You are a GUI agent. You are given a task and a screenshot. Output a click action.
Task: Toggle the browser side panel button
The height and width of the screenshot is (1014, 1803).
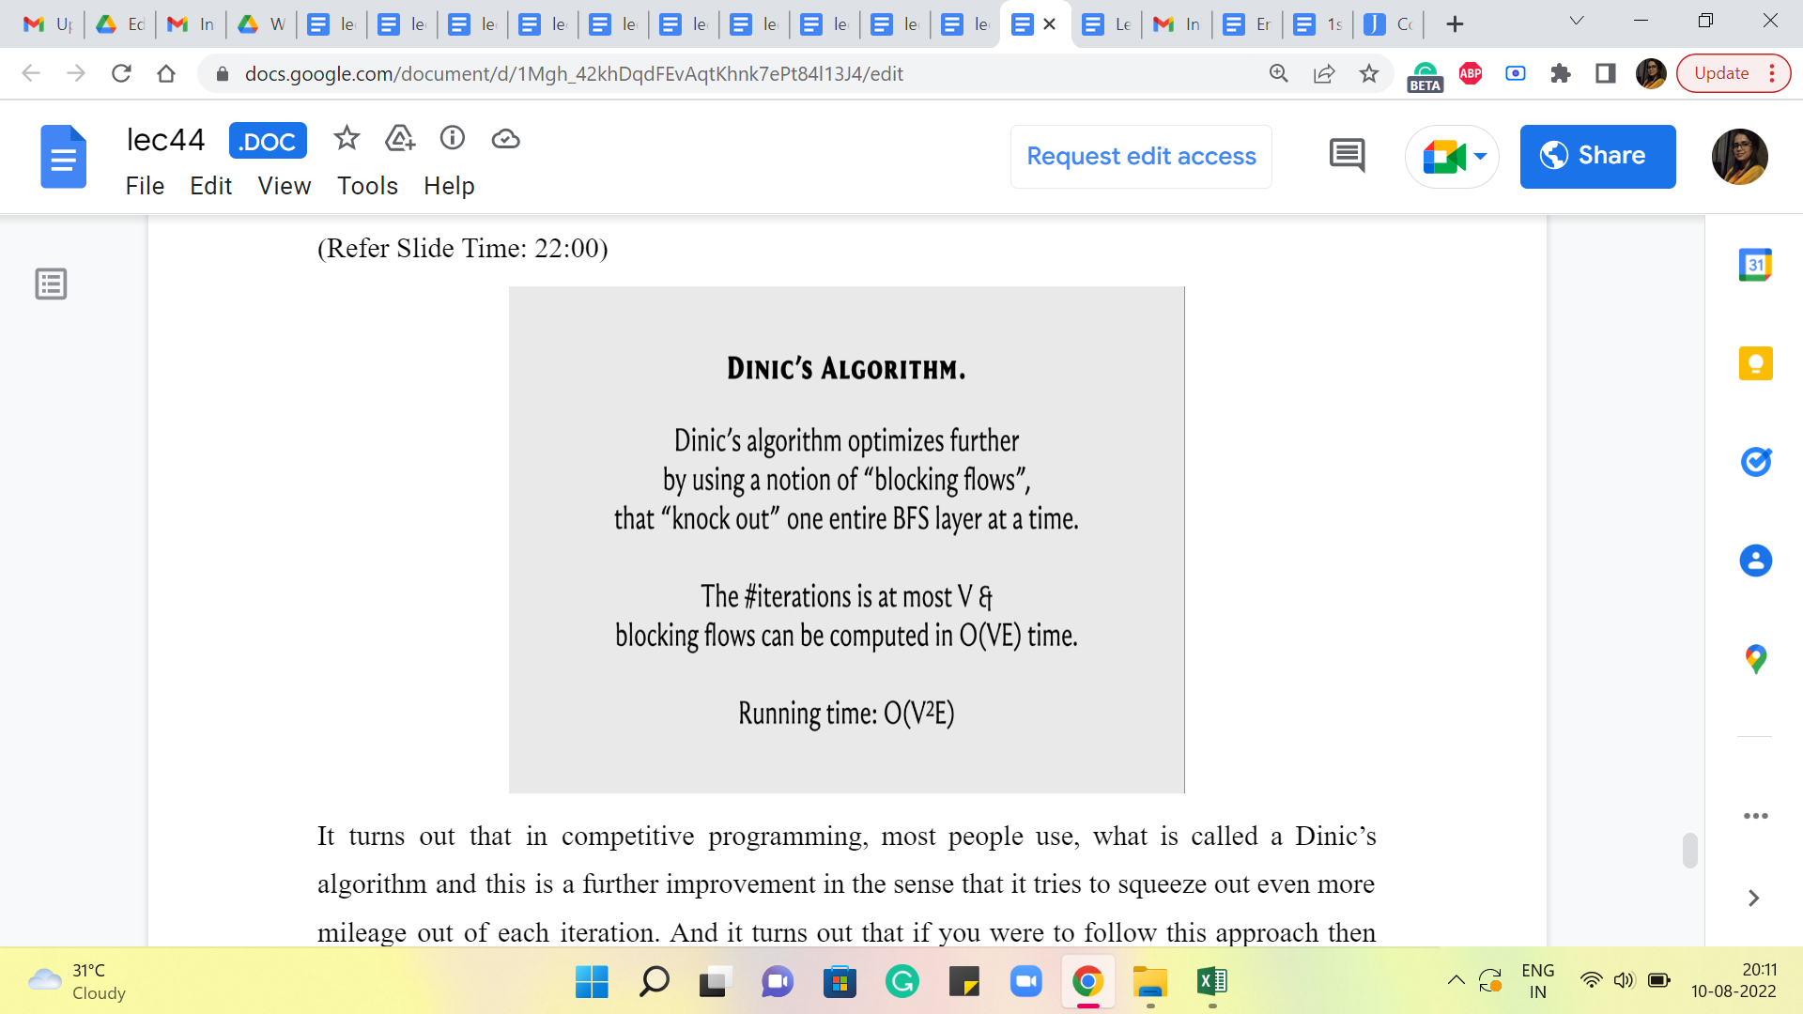[1605, 73]
